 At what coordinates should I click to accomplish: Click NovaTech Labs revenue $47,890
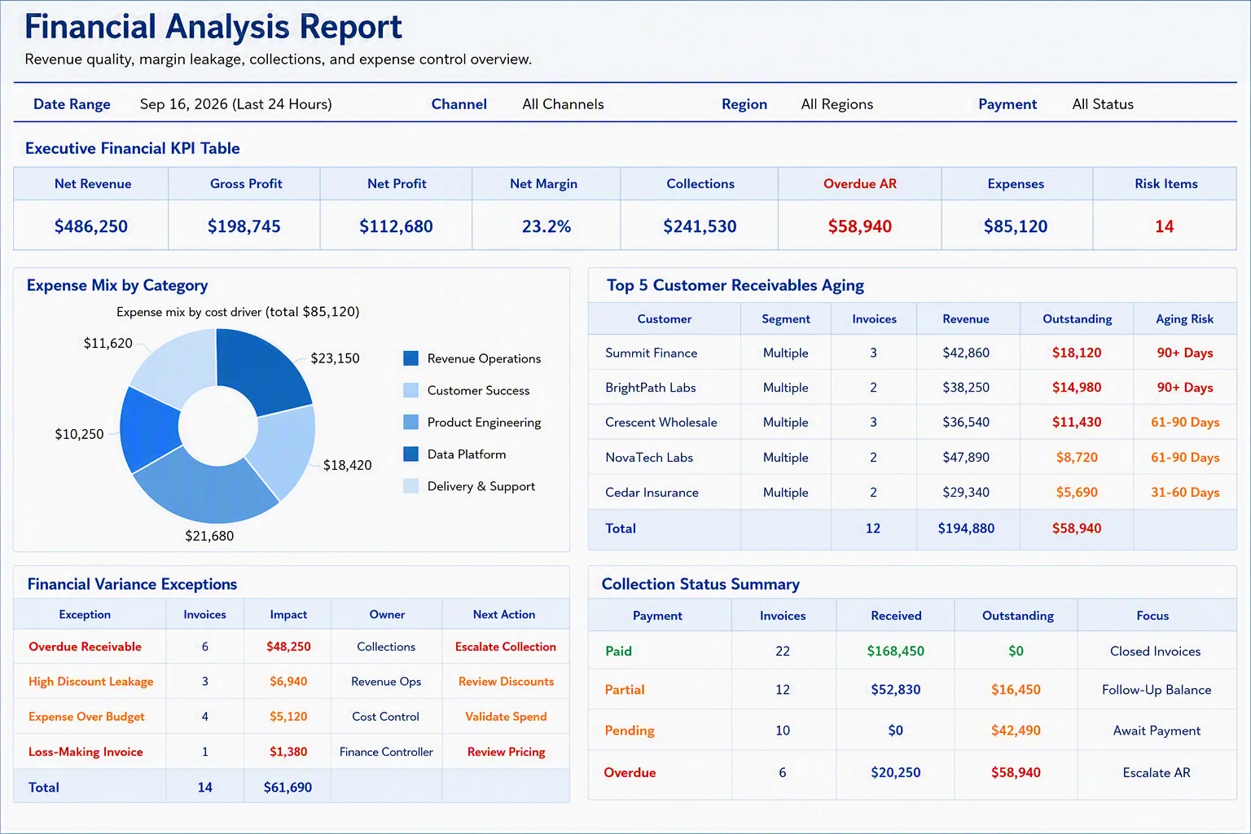[x=966, y=457]
